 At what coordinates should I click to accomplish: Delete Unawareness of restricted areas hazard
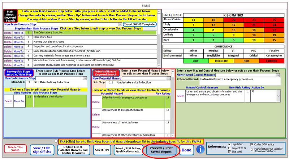96,127
